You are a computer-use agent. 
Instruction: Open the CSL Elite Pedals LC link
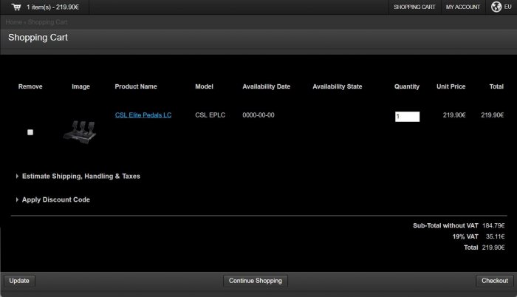click(x=143, y=115)
